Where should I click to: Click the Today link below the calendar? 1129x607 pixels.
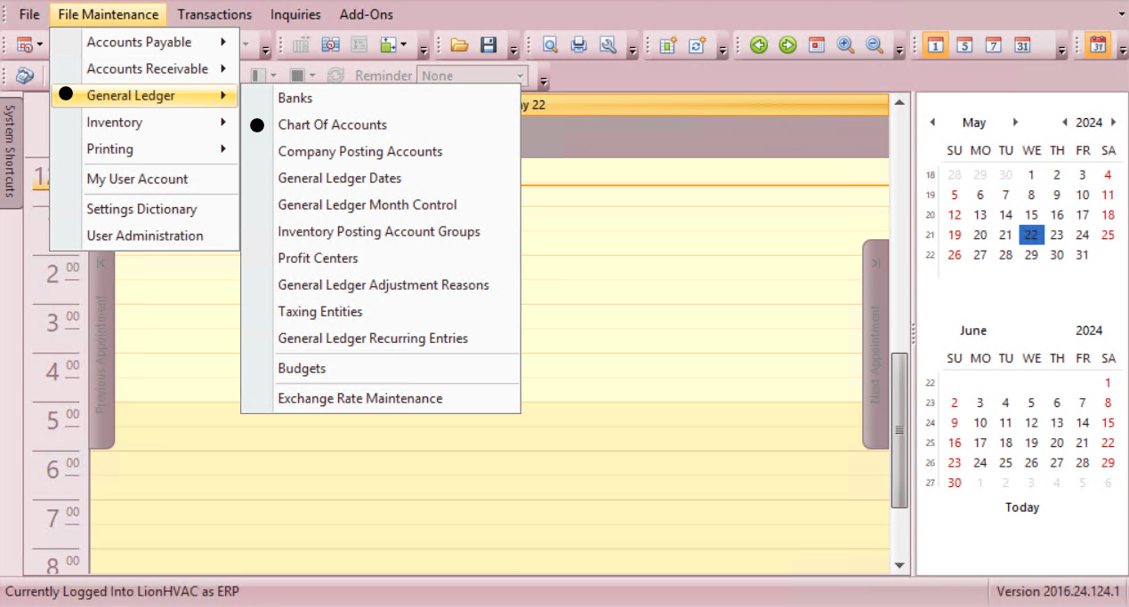click(x=1022, y=507)
